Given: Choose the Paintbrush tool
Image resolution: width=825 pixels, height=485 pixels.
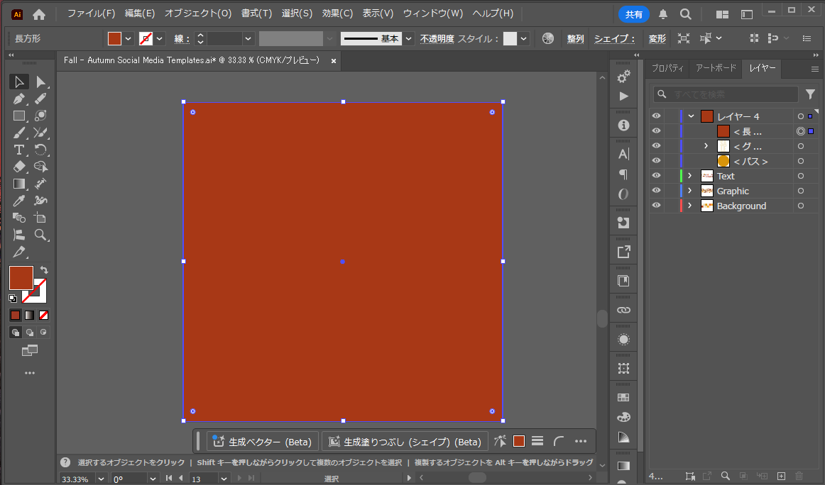Looking at the screenshot, I should pyautogui.click(x=19, y=133).
